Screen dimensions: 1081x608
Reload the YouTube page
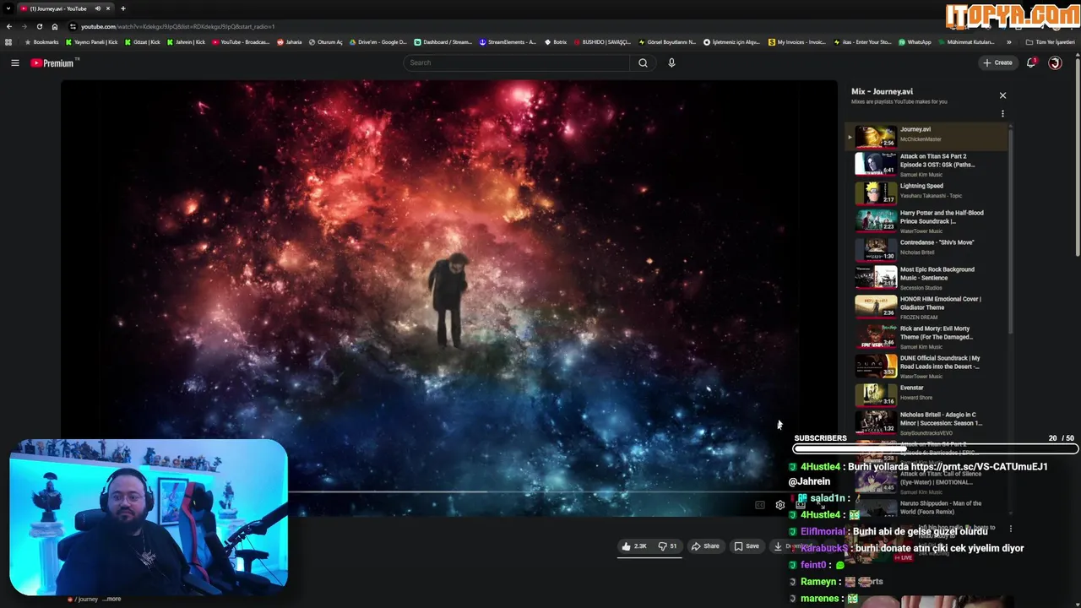tap(39, 26)
